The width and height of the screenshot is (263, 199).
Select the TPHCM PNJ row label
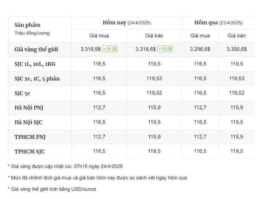coord(30,137)
